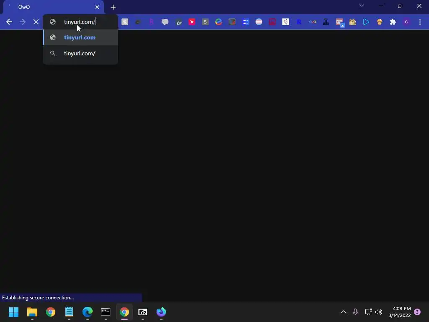The width and height of the screenshot is (429, 322).
Task: Click the gray pig extension icon
Action: tap(165, 22)
